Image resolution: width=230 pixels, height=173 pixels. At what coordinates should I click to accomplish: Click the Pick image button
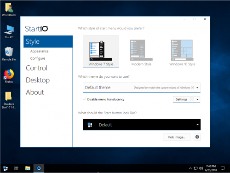click(x=177, y=137)
